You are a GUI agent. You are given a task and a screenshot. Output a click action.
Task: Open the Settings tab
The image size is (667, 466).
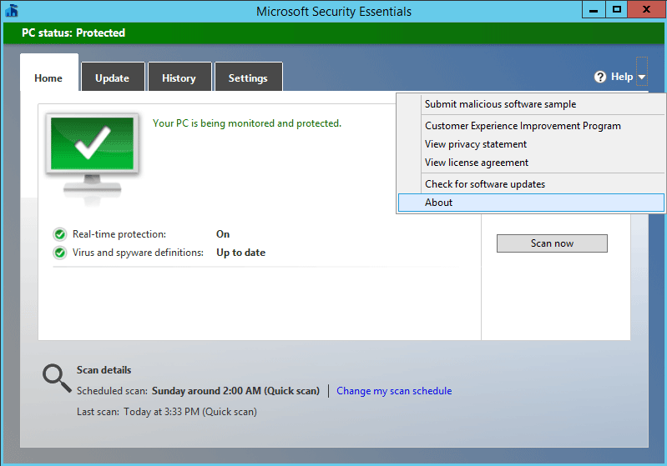click(249, 77)
